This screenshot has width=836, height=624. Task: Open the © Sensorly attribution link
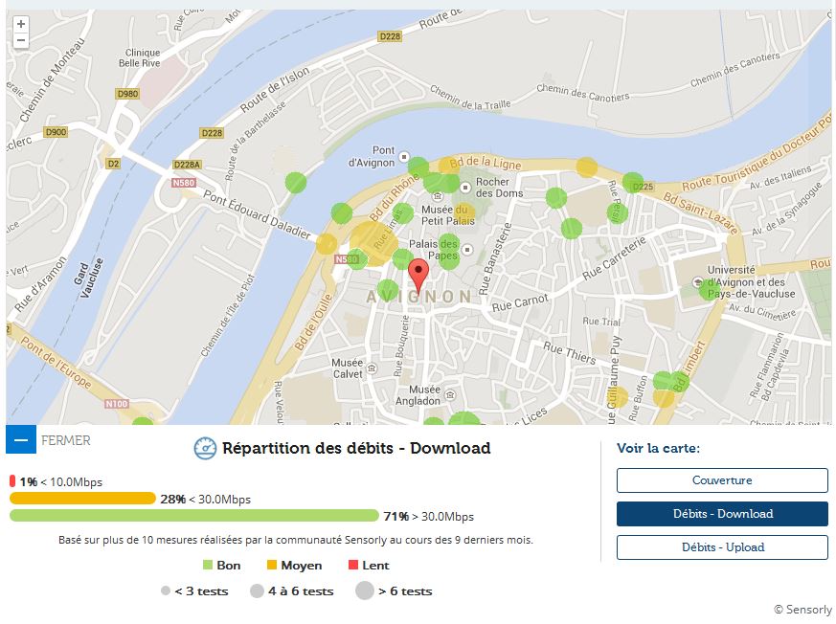[x=802, y=610]
